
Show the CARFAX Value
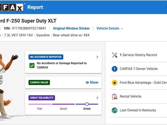tap(92, 82)
